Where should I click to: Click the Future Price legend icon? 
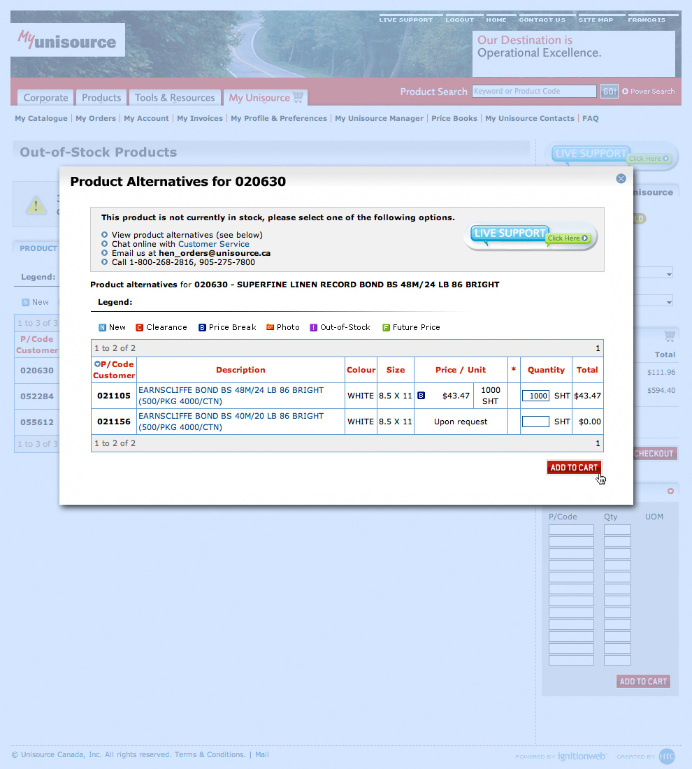point(386,327)
